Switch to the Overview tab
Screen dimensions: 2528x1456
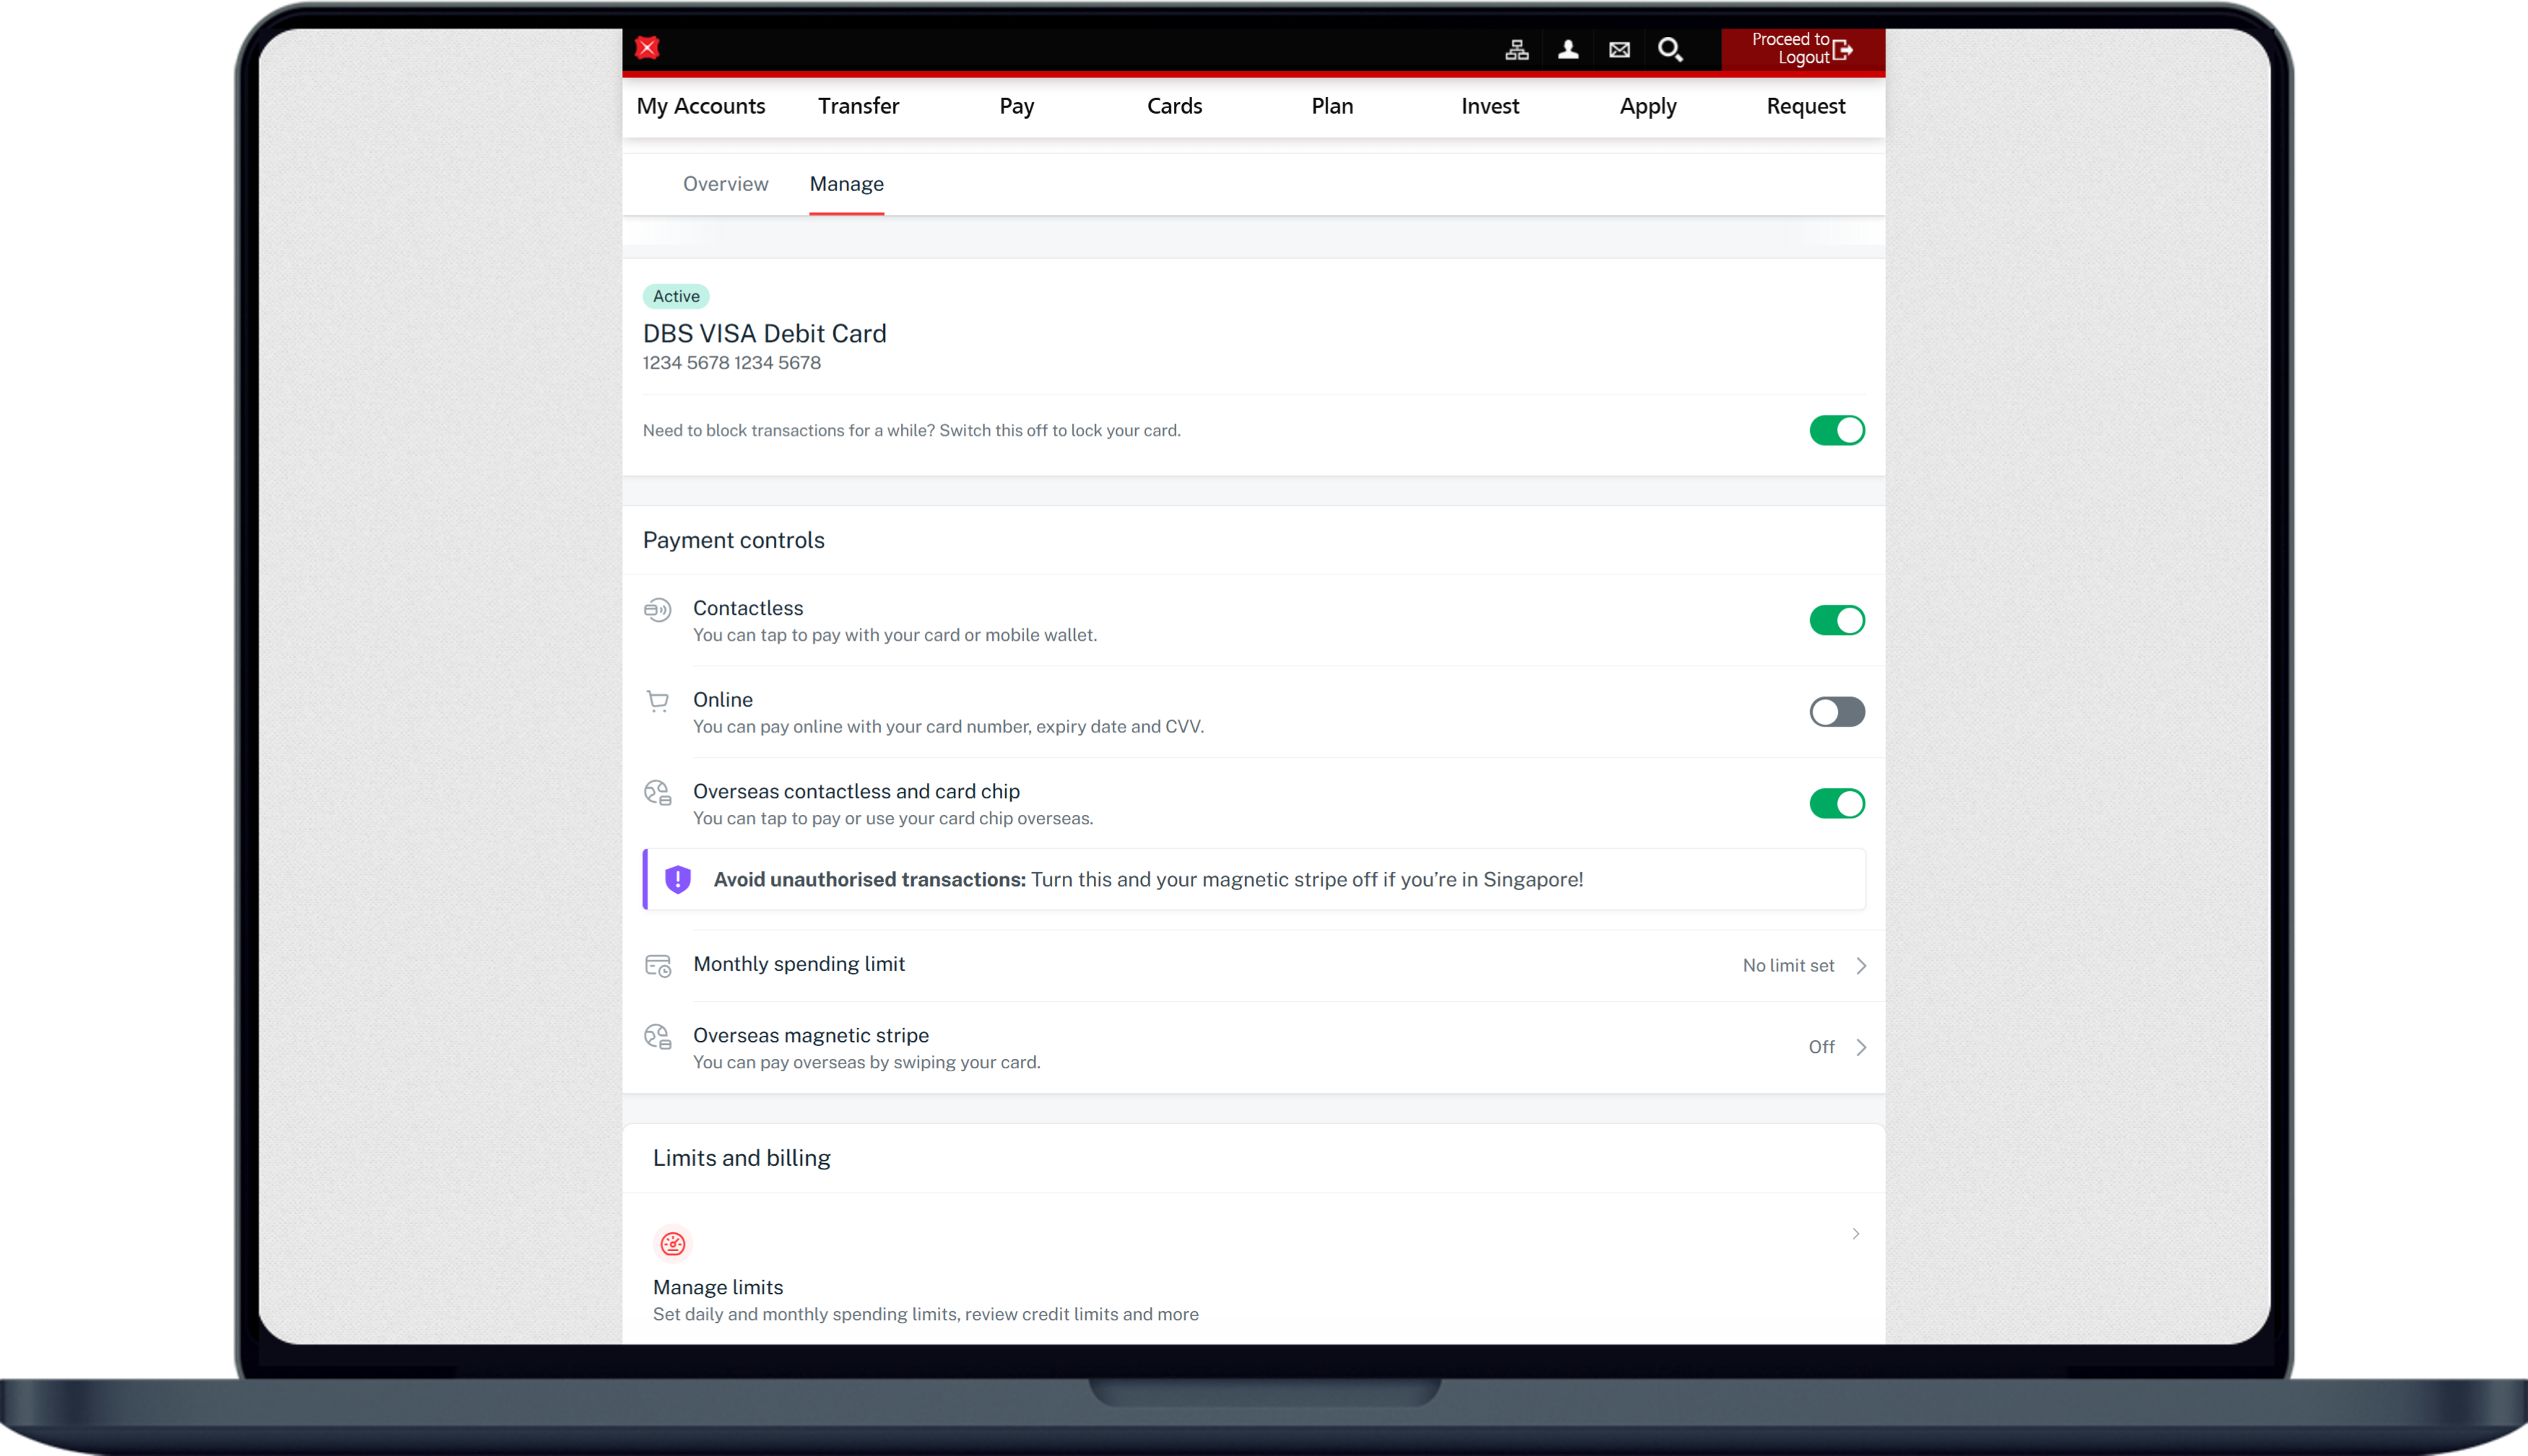tap(725, 184)
